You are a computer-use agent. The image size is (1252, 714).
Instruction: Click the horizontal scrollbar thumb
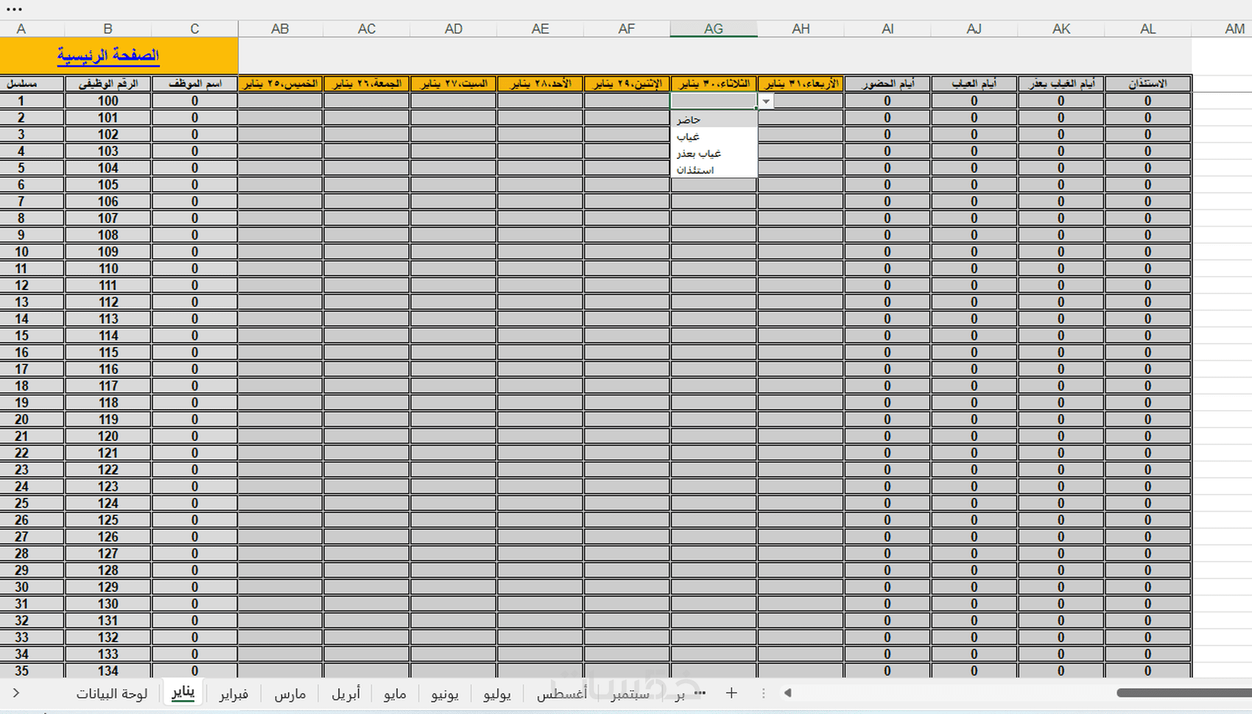[1184, 693]
